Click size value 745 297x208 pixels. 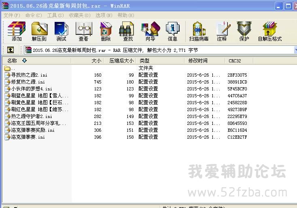pyautogui.click(x=98, y=82)
